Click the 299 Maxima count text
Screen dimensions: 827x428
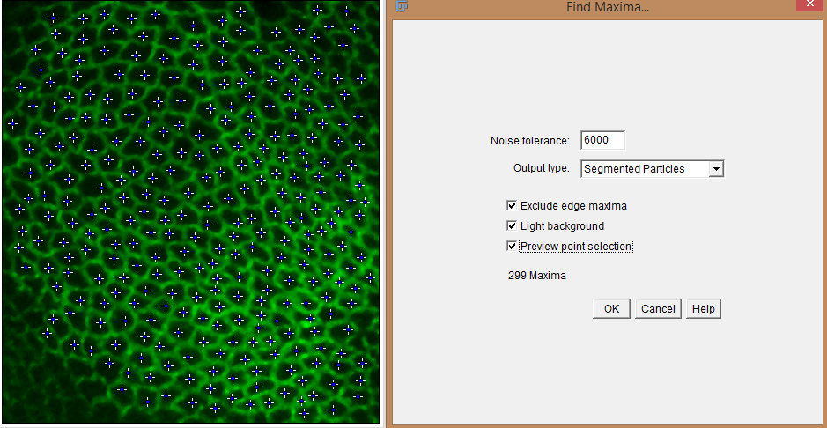[536, 276]
